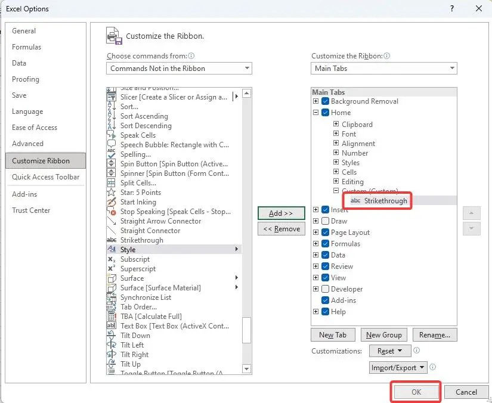Collapse the Home tab tree node
492x403 pixels.
point(315,112)
